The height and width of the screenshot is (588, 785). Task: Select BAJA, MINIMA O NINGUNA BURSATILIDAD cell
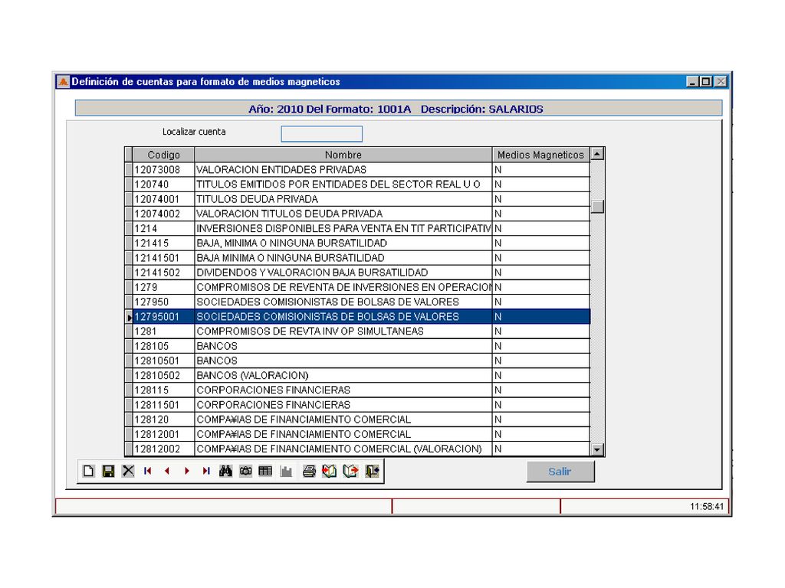(343, 243)
